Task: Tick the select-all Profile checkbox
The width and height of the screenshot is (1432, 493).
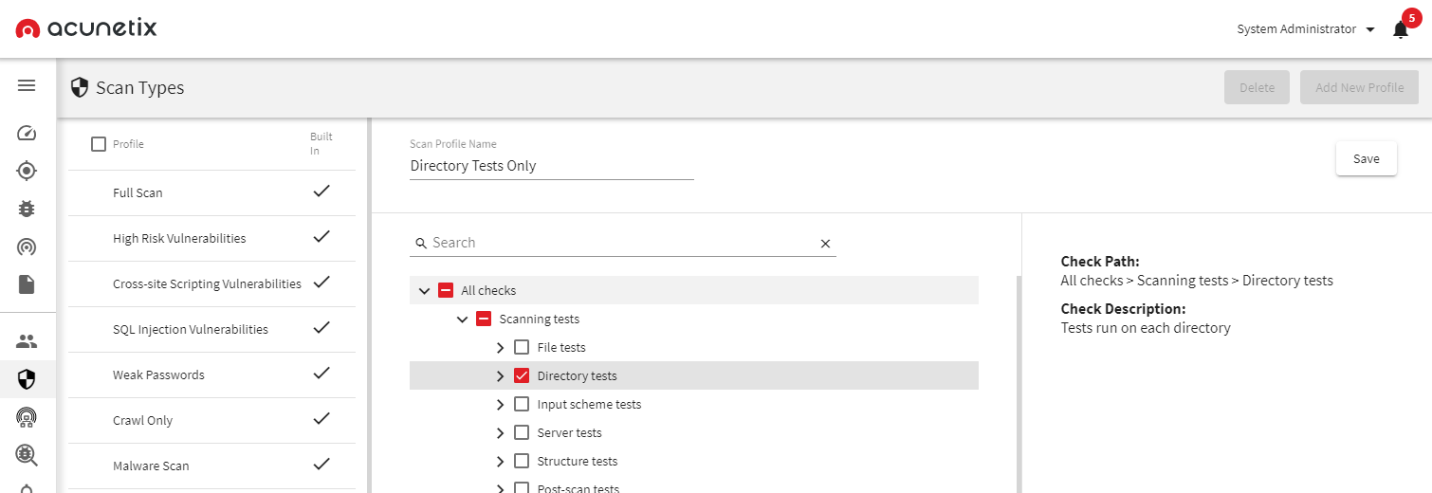Action: click(x=99, y=144)
